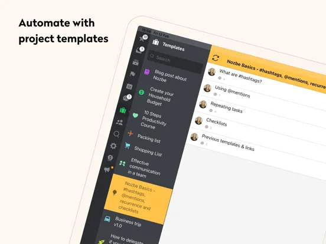Click the lightbulb icon of Nozbe Basics template

(x=115, y=193)
